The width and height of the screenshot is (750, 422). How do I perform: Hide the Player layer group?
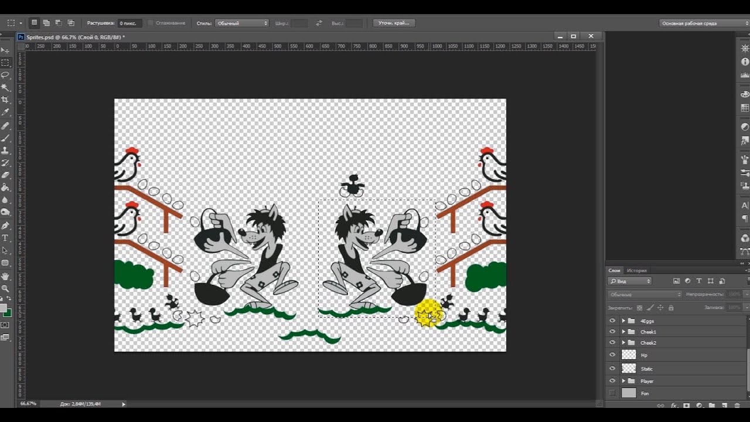pos(612,381)
